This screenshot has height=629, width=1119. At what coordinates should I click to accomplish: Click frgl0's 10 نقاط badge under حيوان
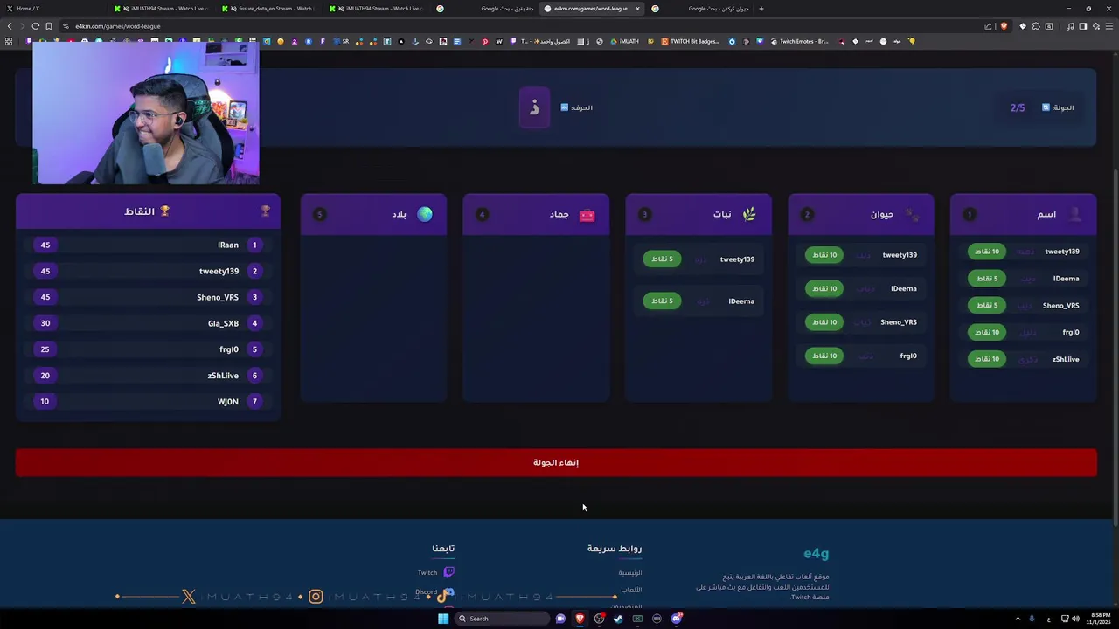(824, 356)
